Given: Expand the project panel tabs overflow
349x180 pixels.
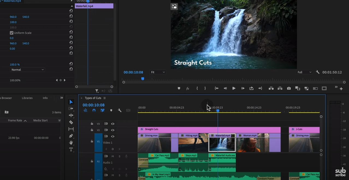Looking at the screenshot, I should click(62, 98).
